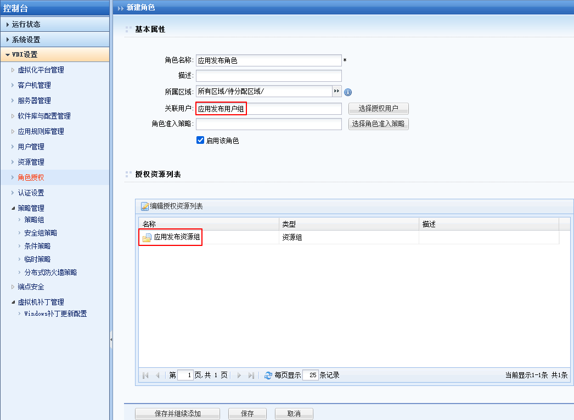The height and width of the screenshot is (420, 574).
Task: Click the 取消 button
Action: tap(294, 414)
